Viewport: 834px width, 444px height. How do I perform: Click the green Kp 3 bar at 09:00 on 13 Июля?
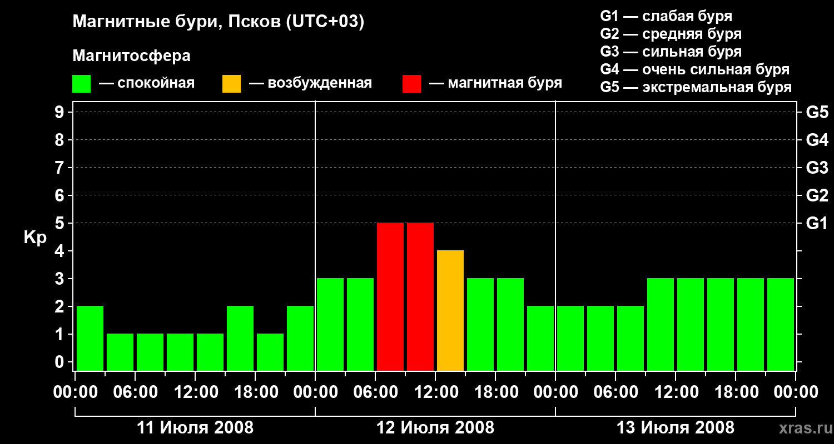[661, 325]
